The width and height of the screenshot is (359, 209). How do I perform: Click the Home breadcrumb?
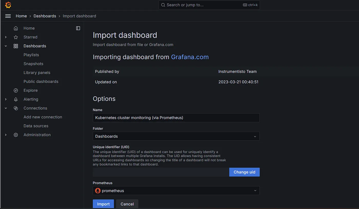click(x=21, y=16)
